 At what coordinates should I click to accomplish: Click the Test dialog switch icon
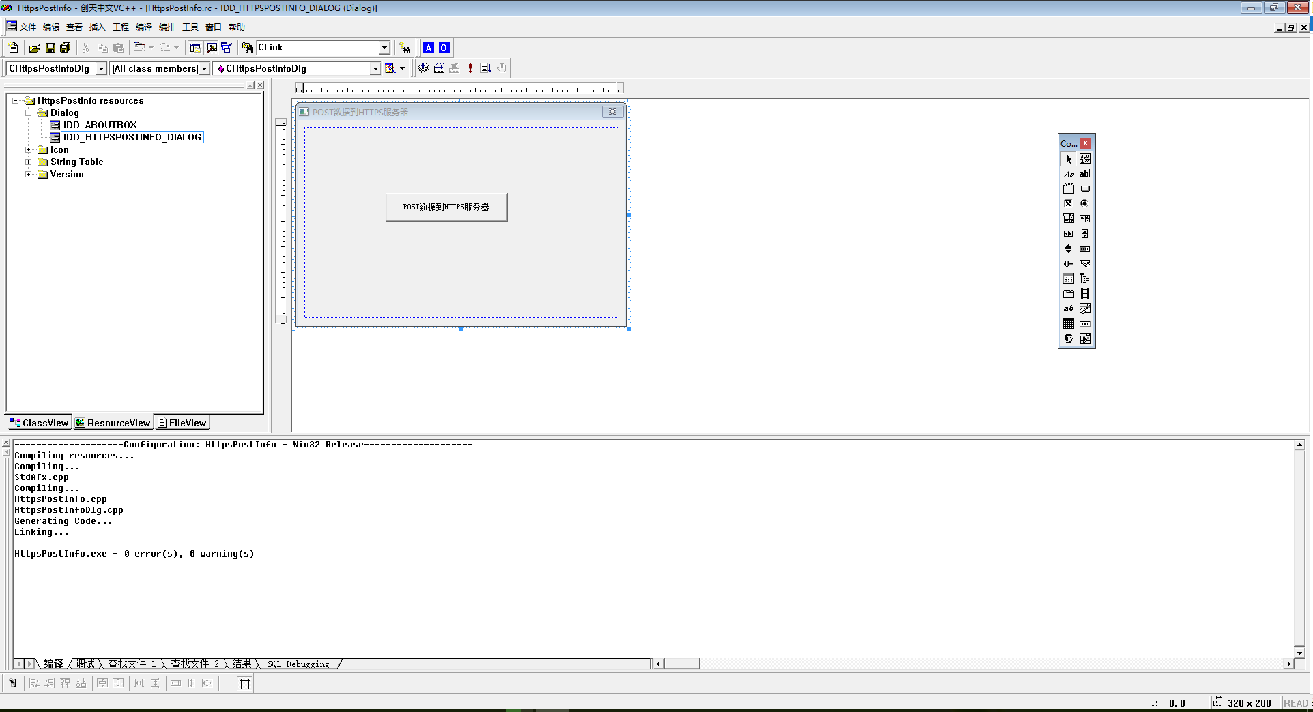12,683
